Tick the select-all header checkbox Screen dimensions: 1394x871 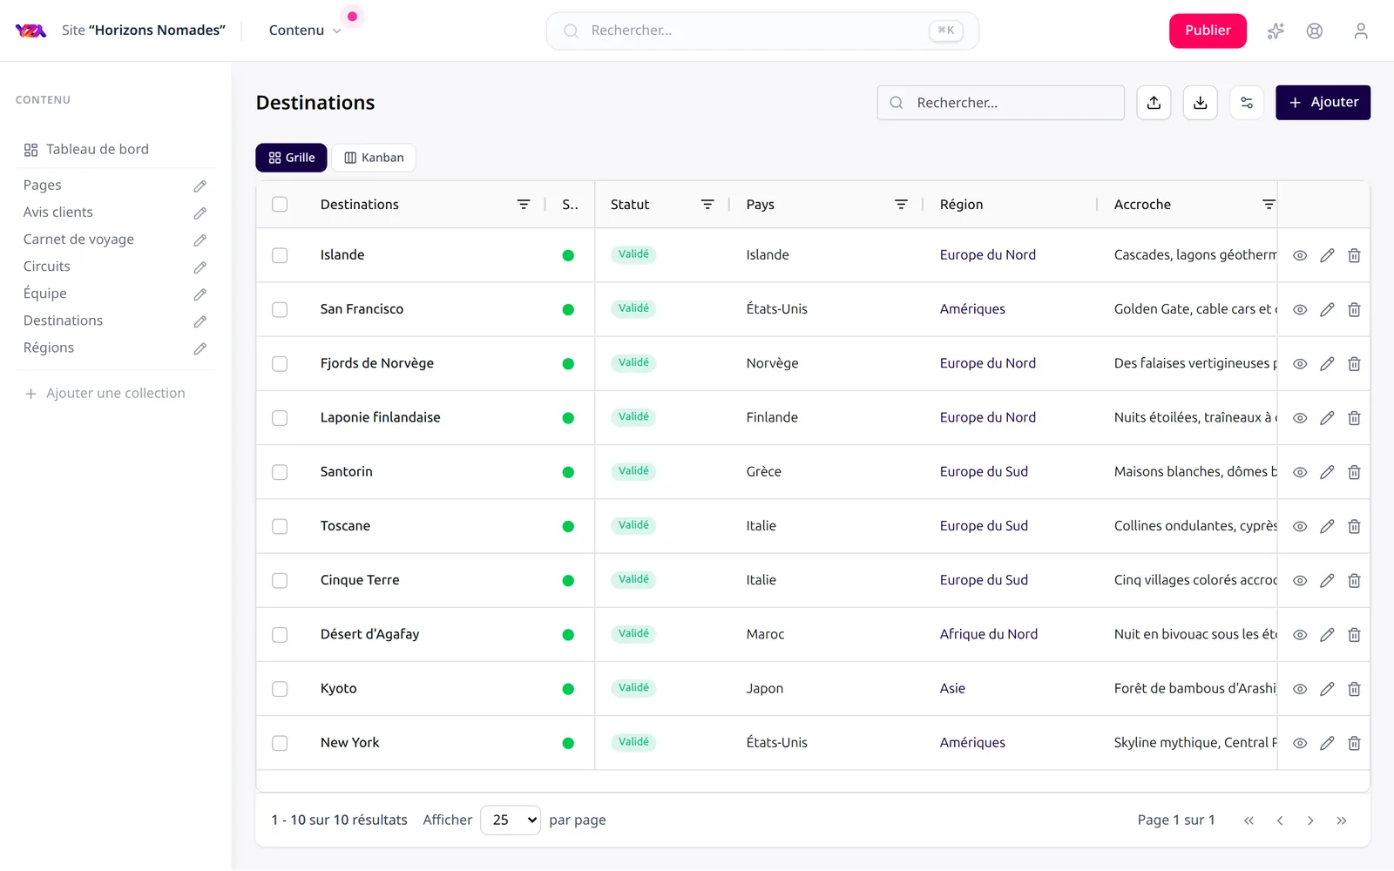(280, 205)
